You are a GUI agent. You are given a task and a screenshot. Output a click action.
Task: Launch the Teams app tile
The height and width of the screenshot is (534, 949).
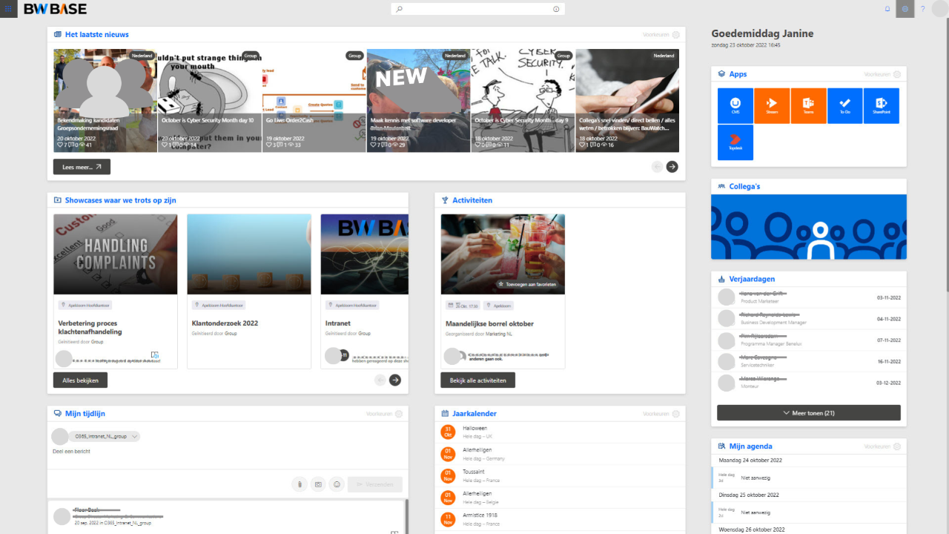point(808,105)
